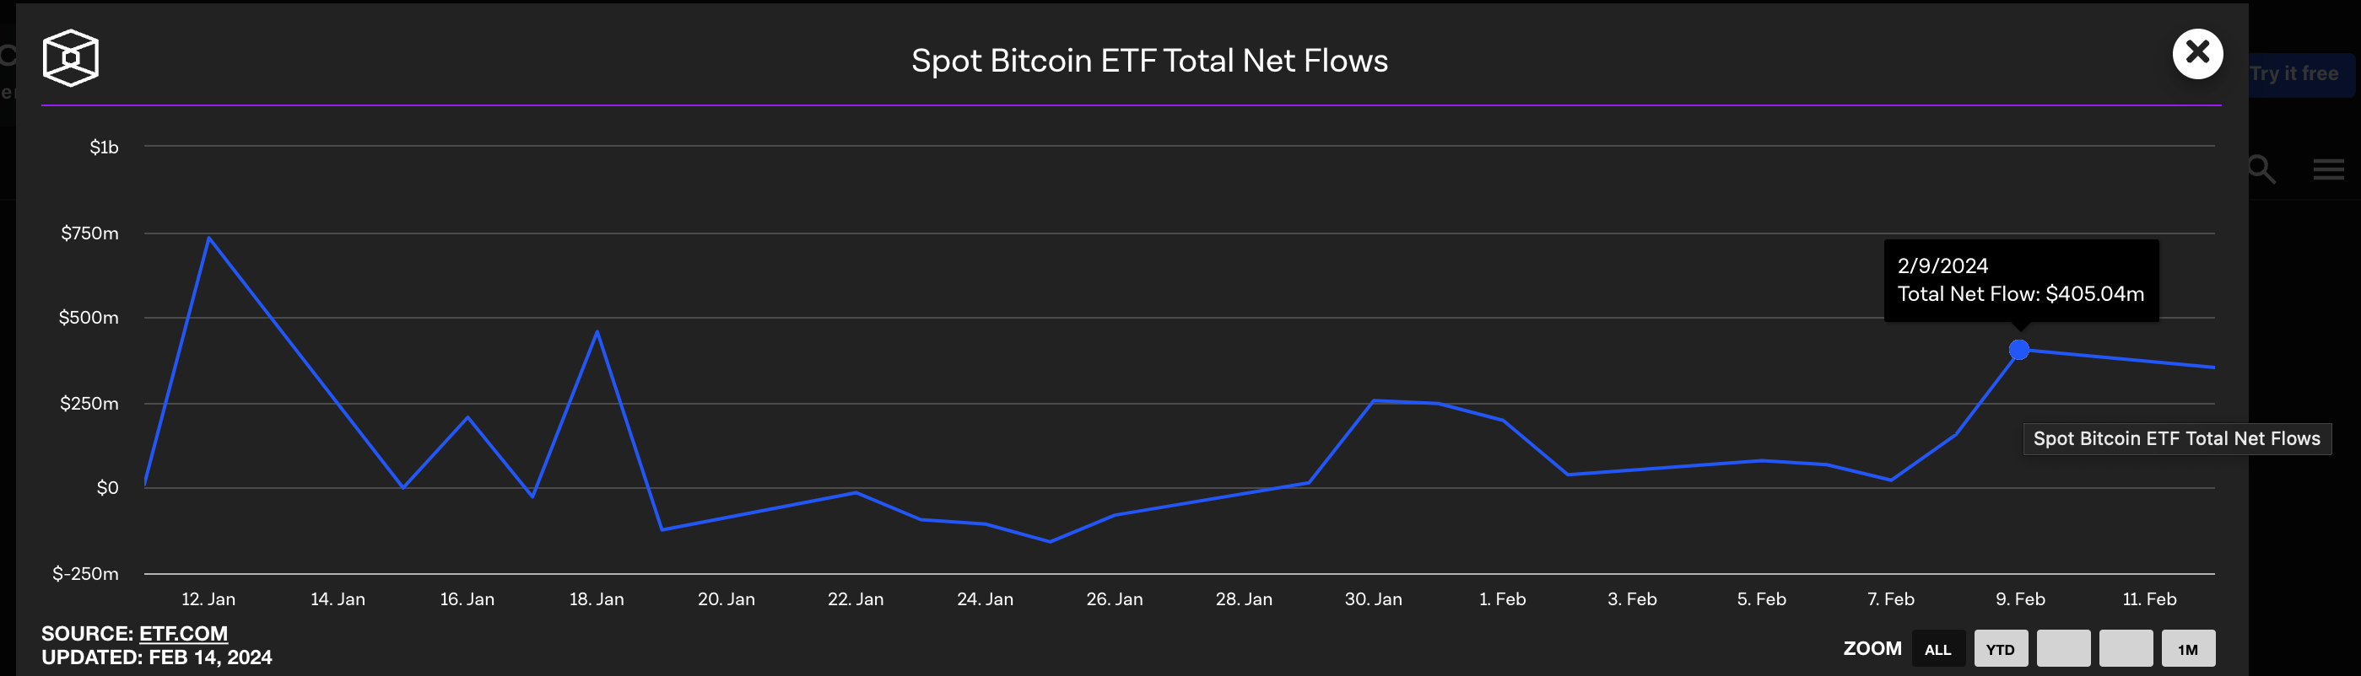Click the 12. Jan x-axis label
The image size is (2361, 676).
(208, 599)
